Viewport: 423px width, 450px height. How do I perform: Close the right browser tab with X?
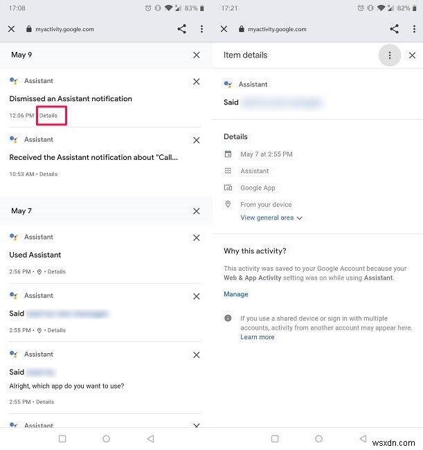(x=224, y=29)
